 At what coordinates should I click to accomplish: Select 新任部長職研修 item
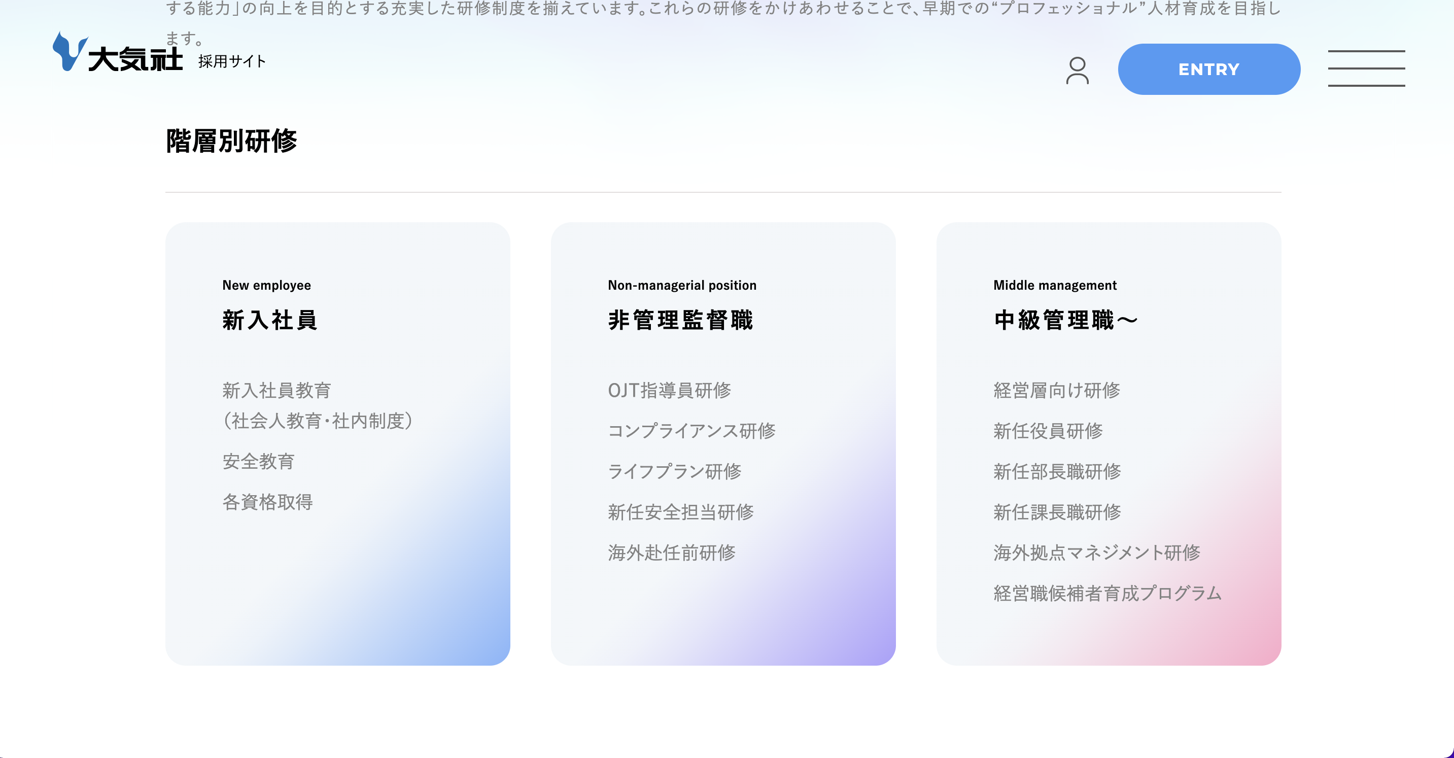[1057, 471]
